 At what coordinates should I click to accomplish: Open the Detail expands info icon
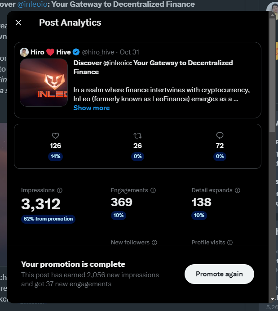click(238, 190)
